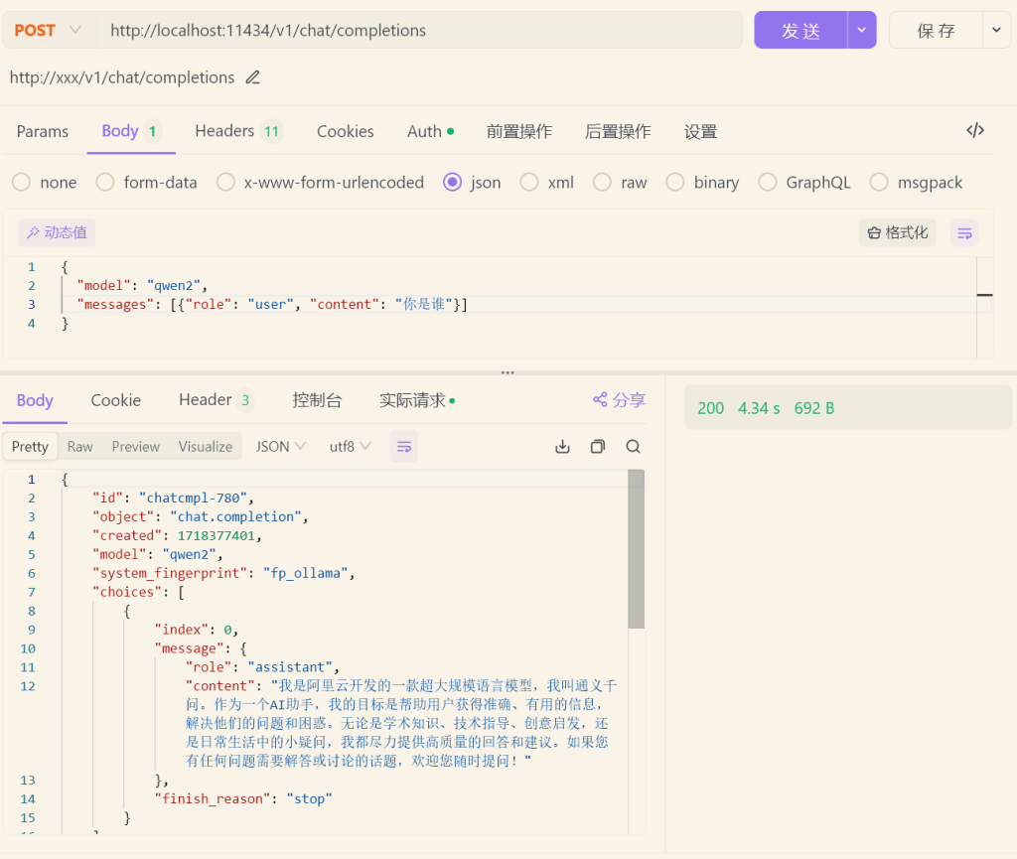The image size is (1017, 859).
Task: Search within the response
Action: pyautogui.click(x=633, y=447)
